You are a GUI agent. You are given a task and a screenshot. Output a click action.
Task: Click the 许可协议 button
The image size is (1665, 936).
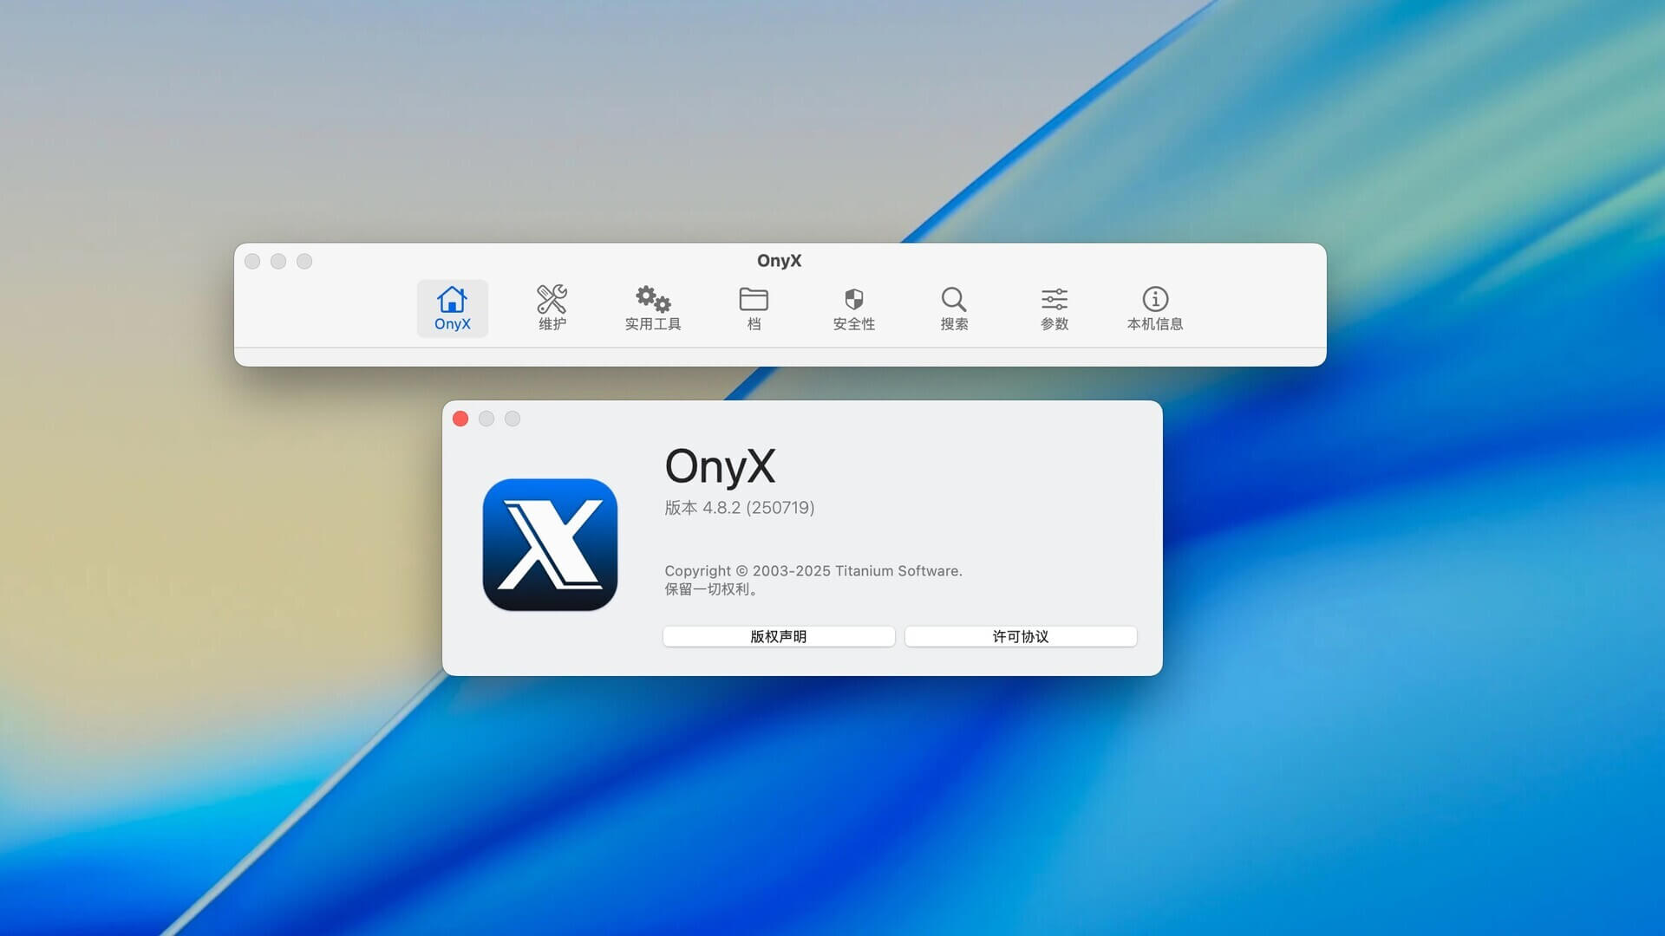tap(1021, 636)
